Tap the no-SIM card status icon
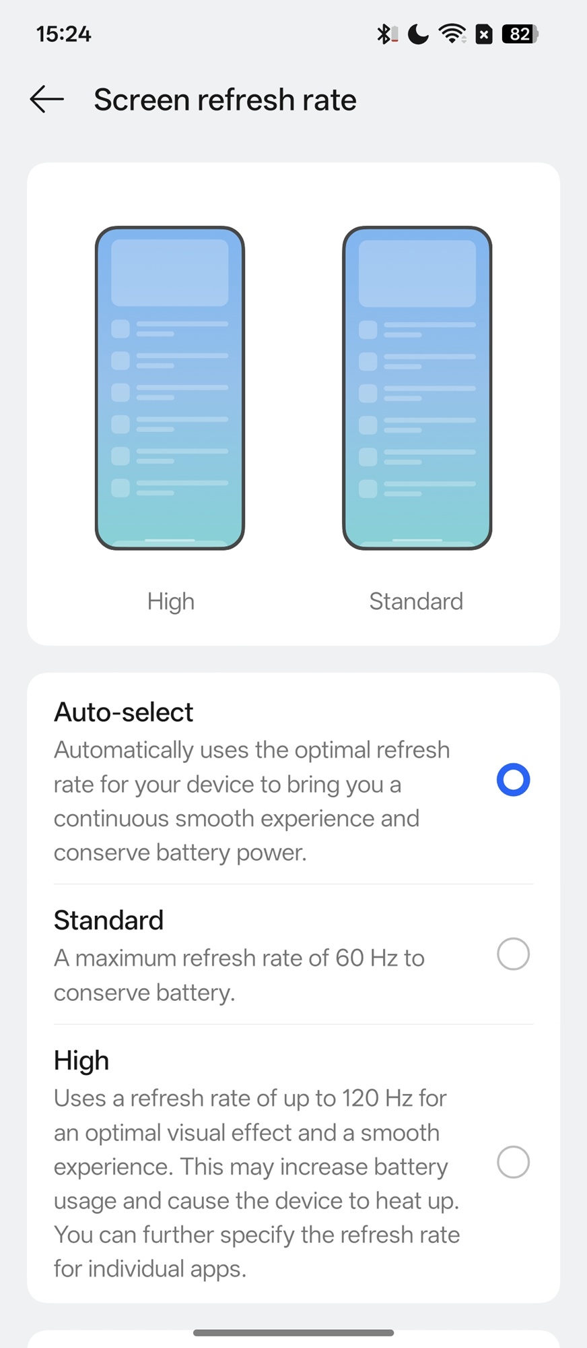This screenshot has height=1348, width=587. click(484, 34)
